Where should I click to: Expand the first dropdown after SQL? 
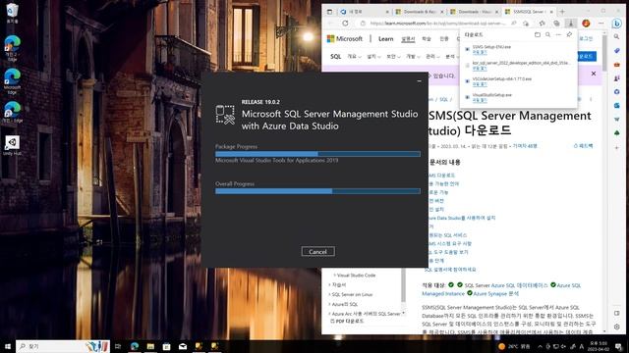tap(354, 57)
